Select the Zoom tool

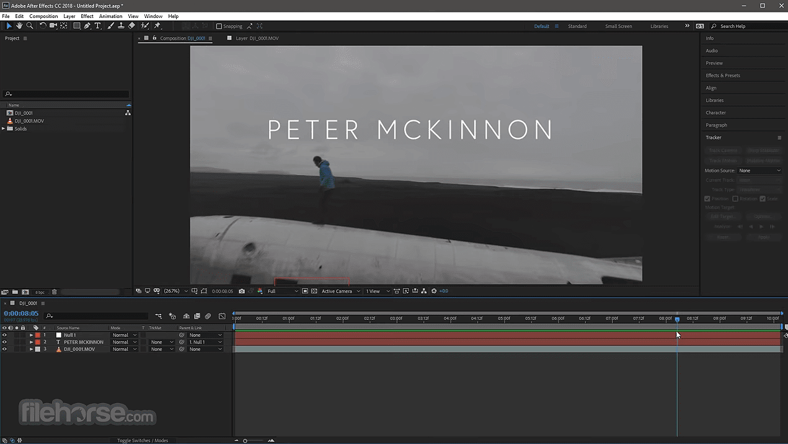pos(30,26)
